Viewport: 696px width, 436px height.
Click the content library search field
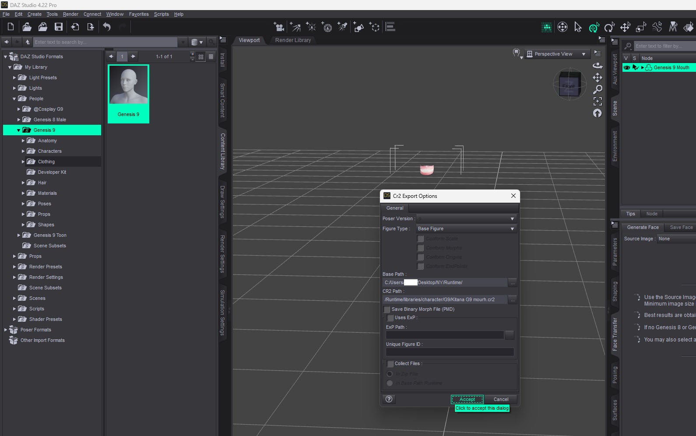point(106,42)
